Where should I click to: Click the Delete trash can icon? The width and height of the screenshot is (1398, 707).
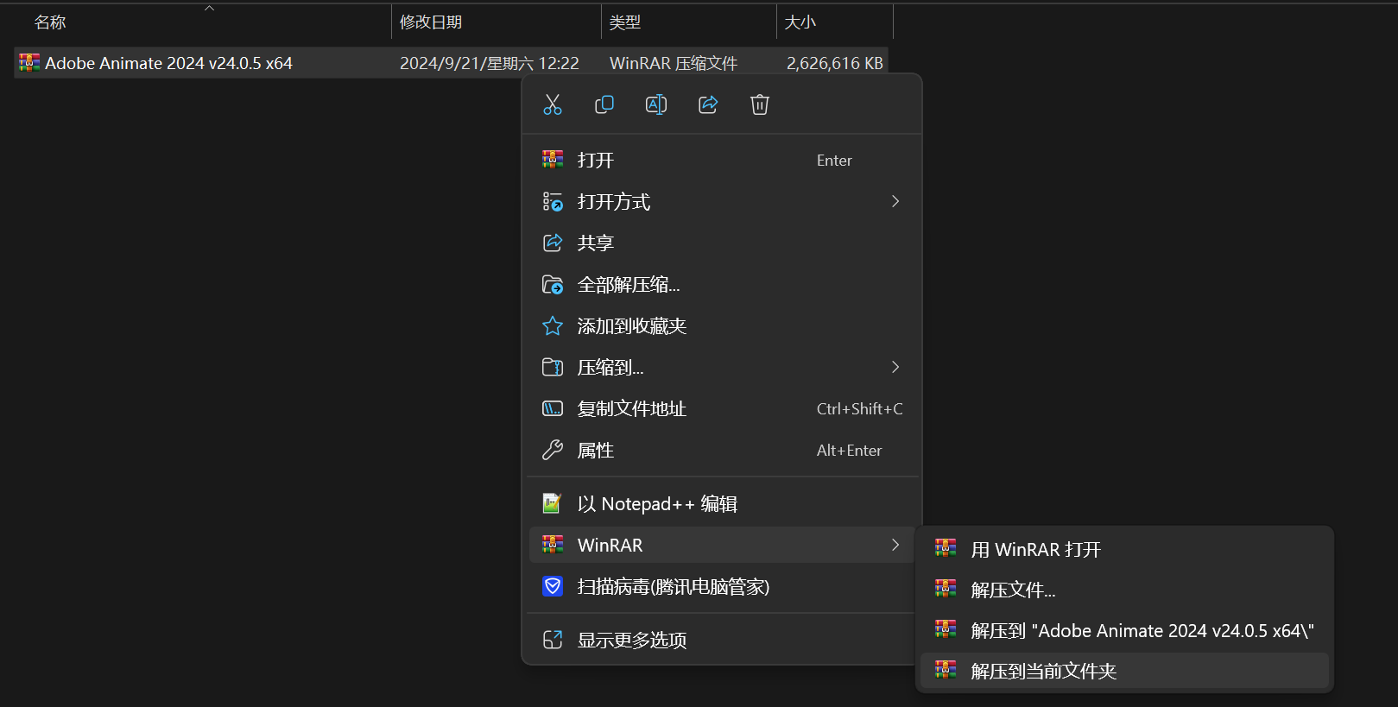[x=760, y=104]
